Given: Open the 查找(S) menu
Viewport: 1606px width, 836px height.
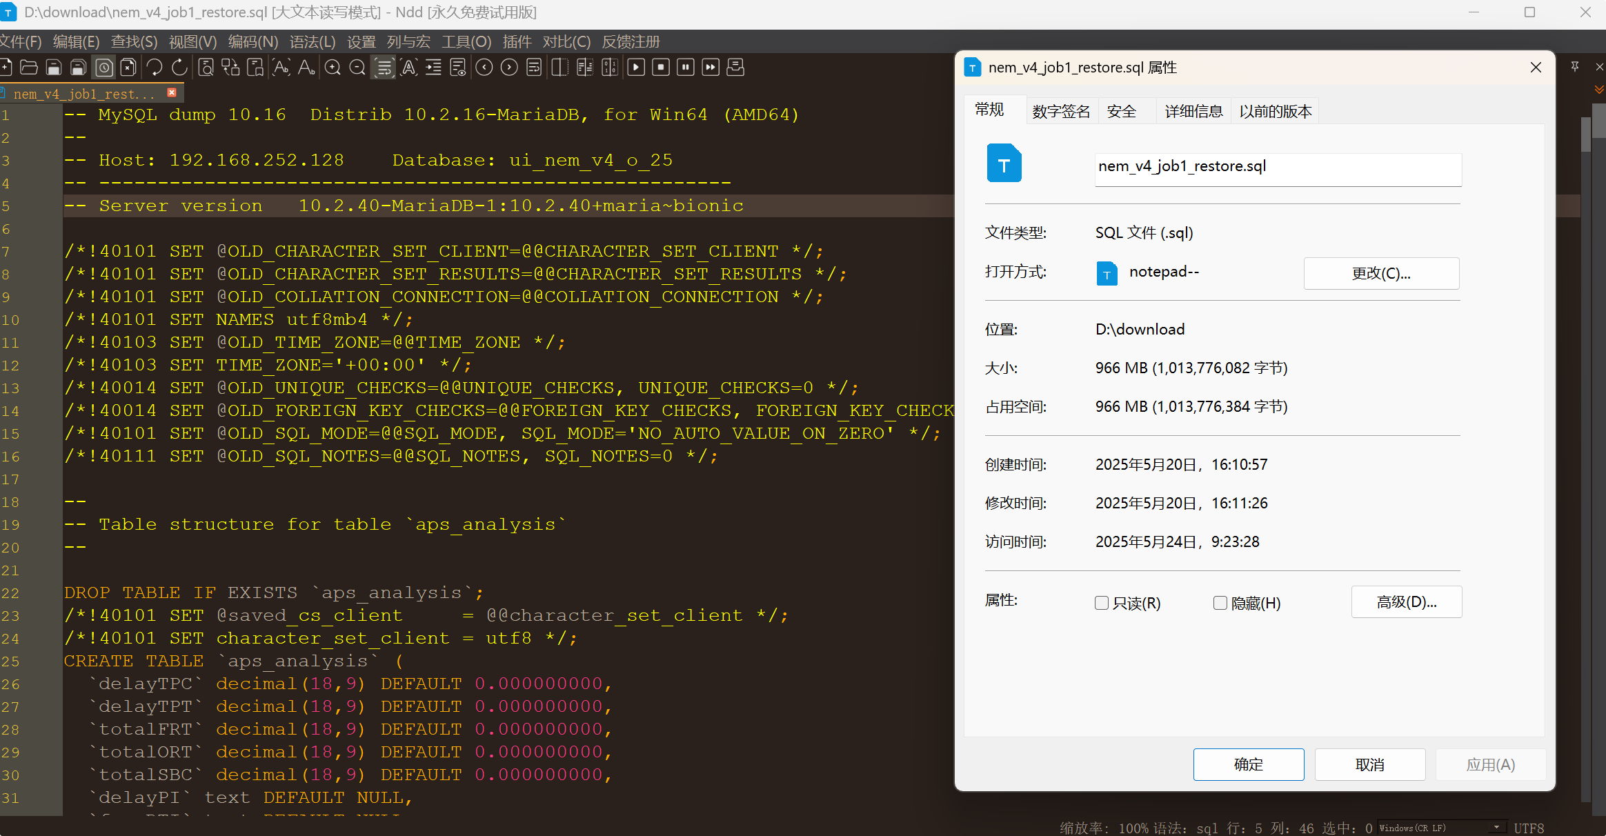Looking at the screenshot, I should click(x=134, y=41).
